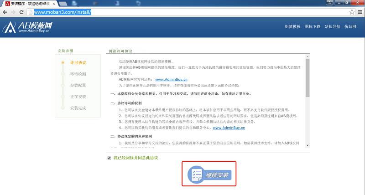Click the AB模板网 logo in header
The image size is (365, 195).
[27, 27]
